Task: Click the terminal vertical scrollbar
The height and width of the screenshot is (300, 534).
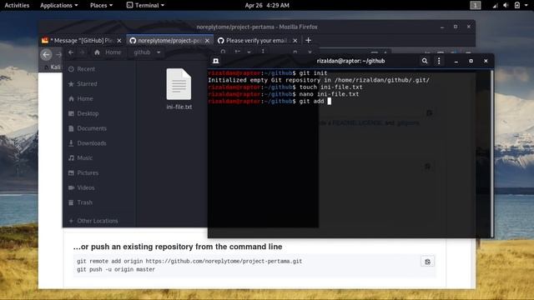Action: tap(491, 153)
